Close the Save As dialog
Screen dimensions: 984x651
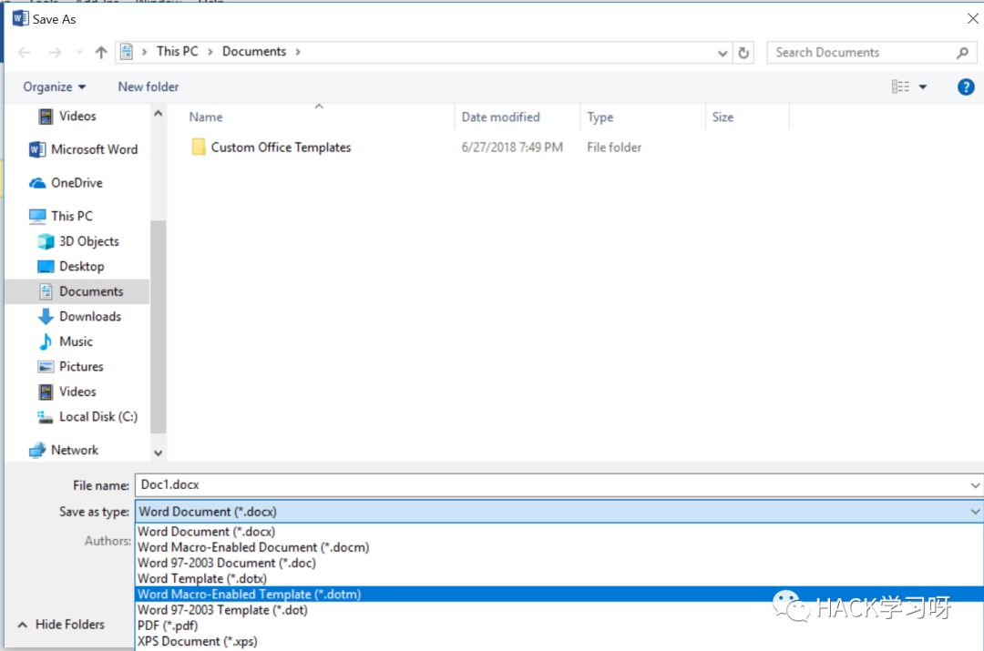click(x=972, y=19)
